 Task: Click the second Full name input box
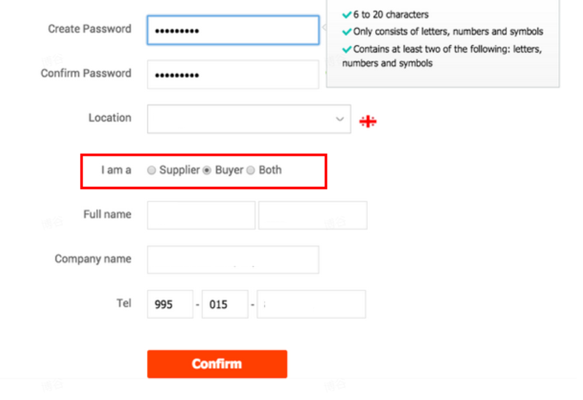tap(313, 215)
